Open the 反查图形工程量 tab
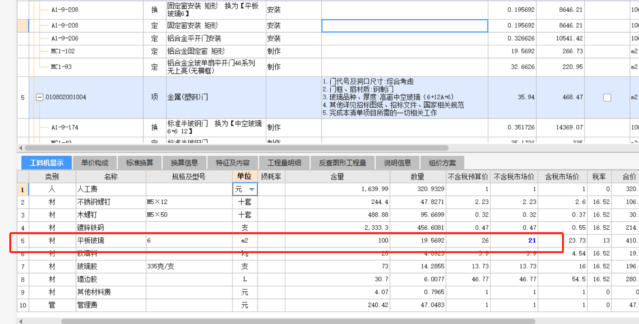The height and width of the screenshot is (324, 639). [342, 163]
